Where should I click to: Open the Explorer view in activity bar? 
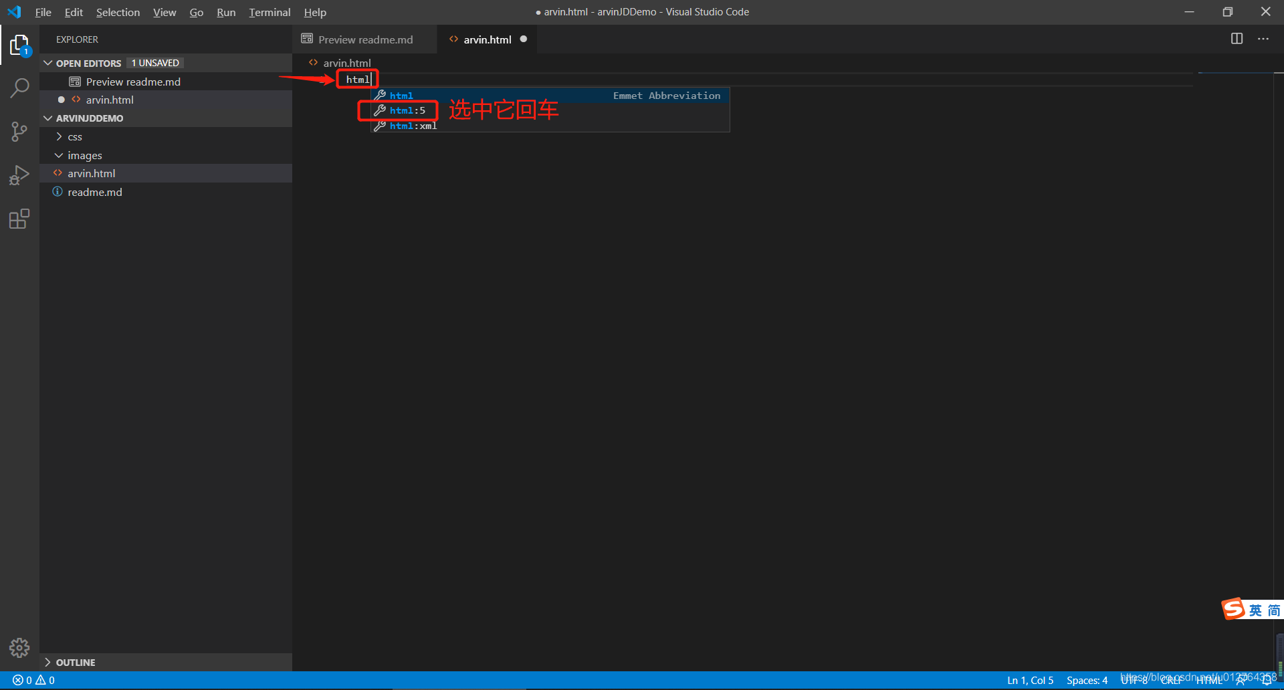(x=19, y=45)
